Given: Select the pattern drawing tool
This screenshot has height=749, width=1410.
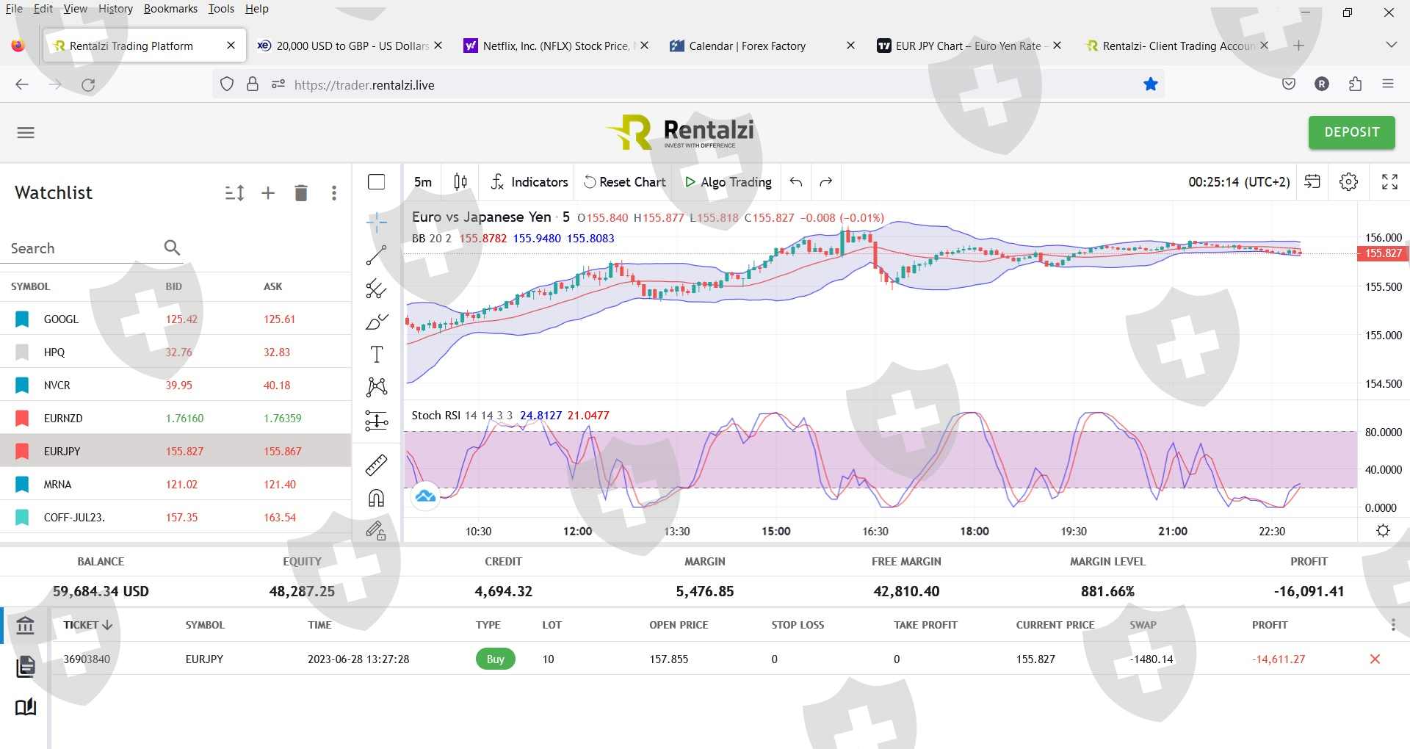Looking at the screenshot, I should [x=376, y=387].
